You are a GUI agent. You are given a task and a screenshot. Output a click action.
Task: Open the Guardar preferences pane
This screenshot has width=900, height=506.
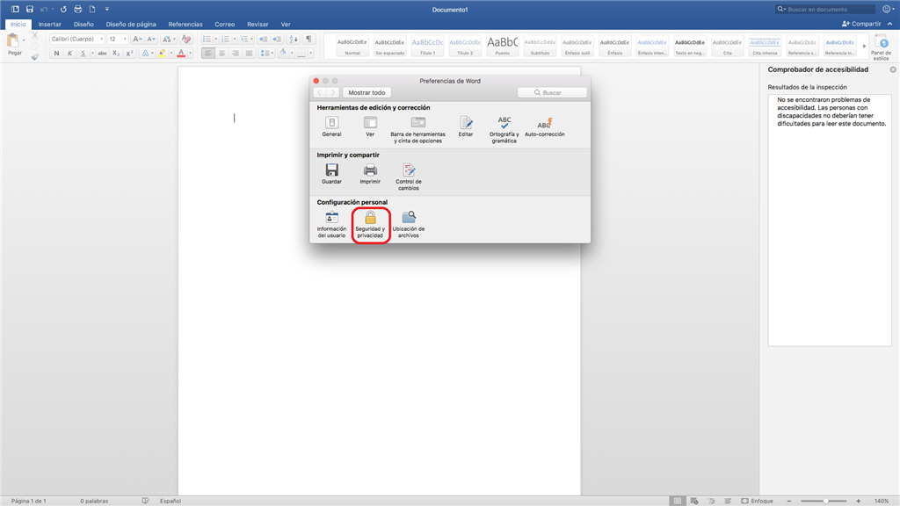pyautogui.click(x=331, y=174)
